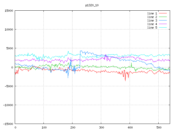
Task: Click the deepest red line dip near x=385
Action: pyautogui.click(x=126, y=81)
